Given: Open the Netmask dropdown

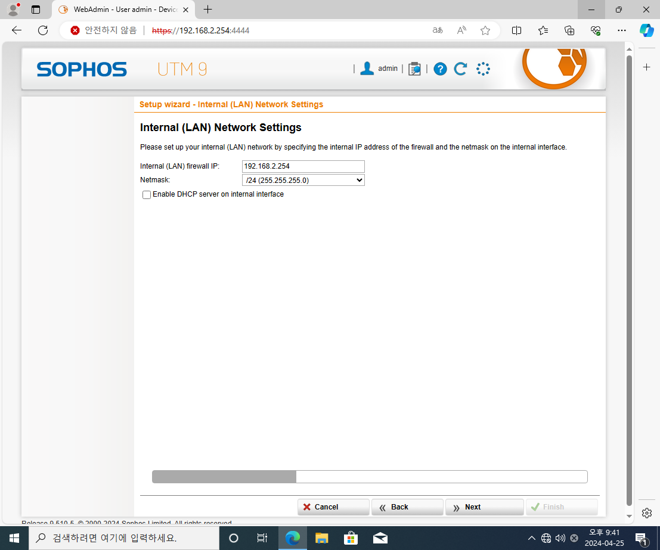Looking at the screenshot, I should (303, 180).
